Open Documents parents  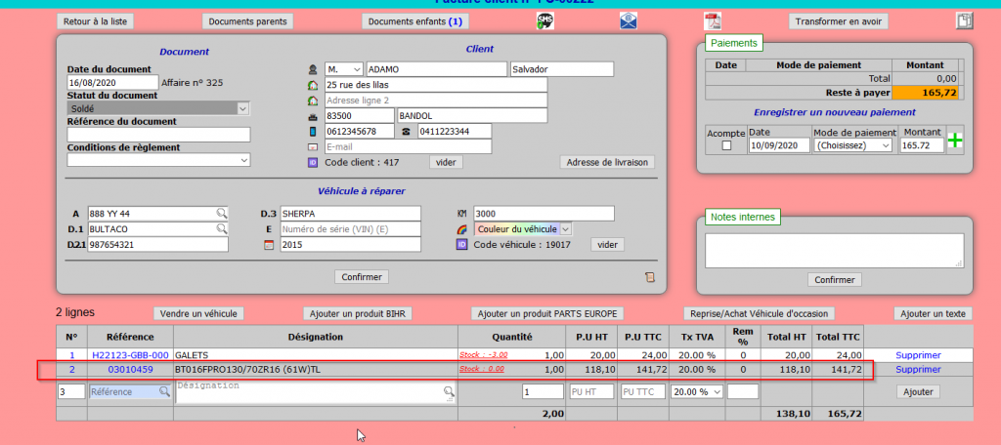248,21
